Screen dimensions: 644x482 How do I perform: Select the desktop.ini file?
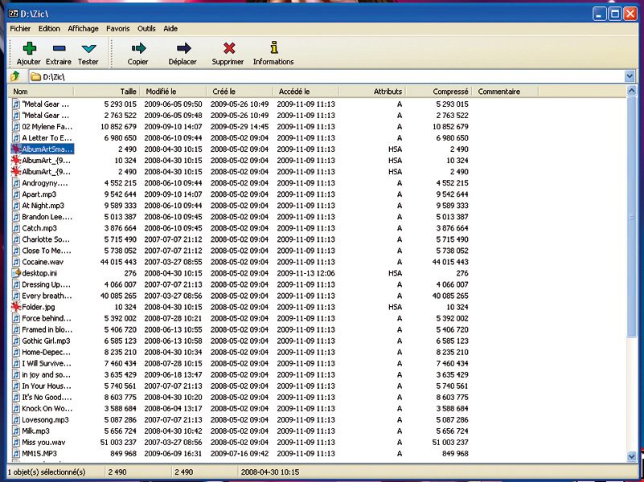pyautogui.click(x=39, y=273)
